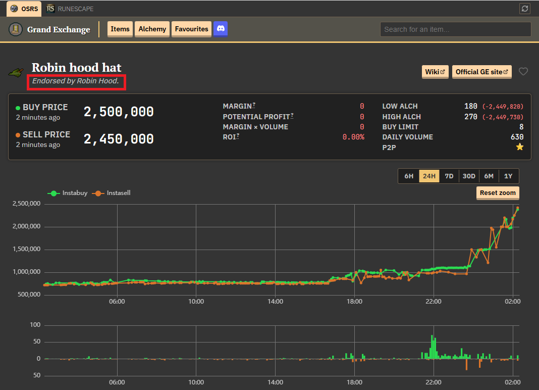The image size is (539, 390).
Task: Switch to the OSRS tab
Action: point(24,9)
